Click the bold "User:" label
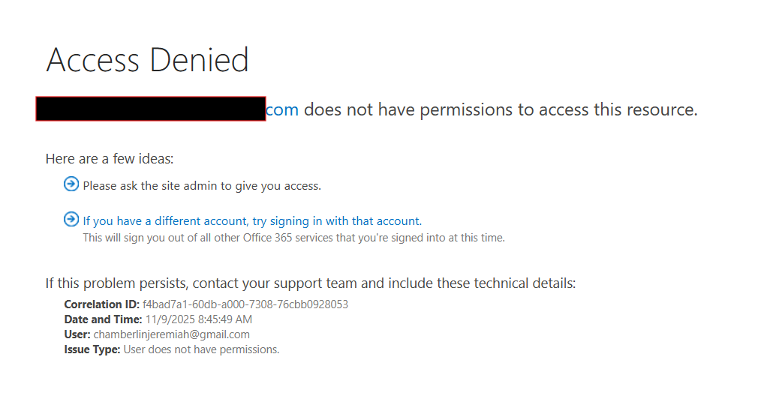Viewport: 767px width, 411px height. [x=77, y=334]
